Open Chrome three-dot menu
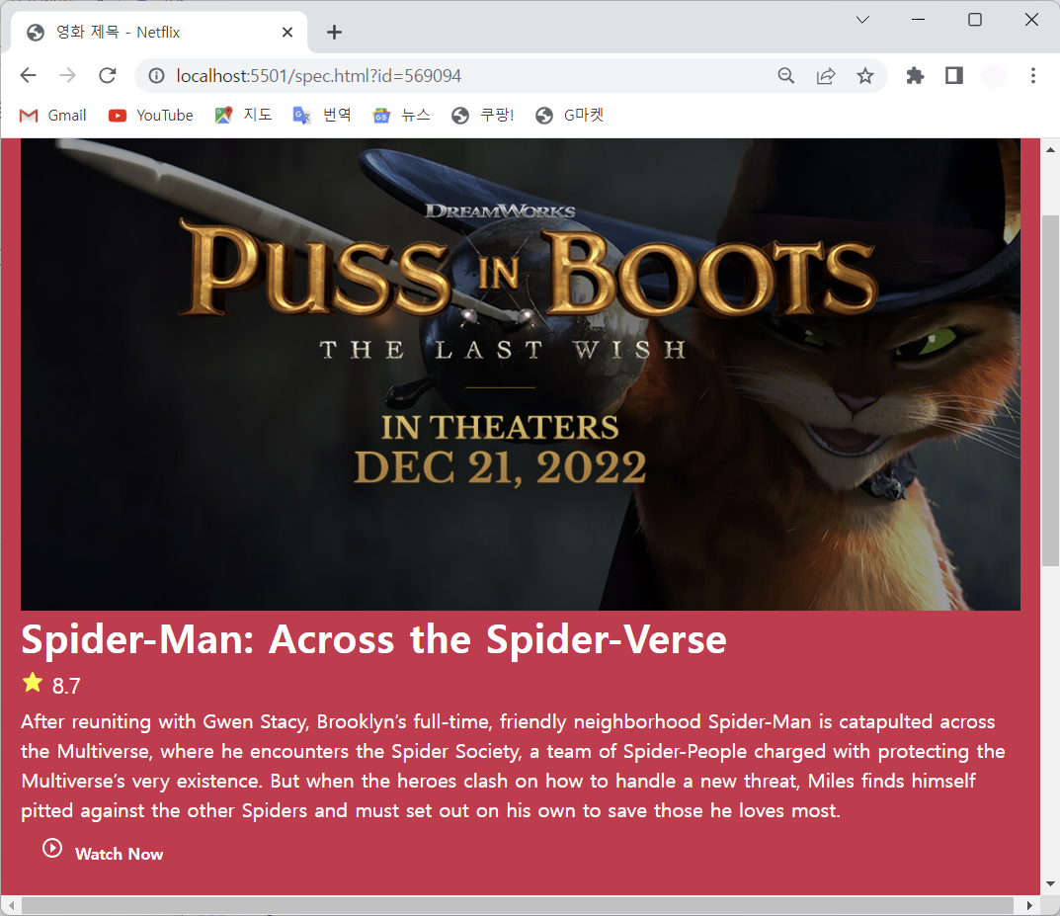This screenshot has width=1060, height=916. click(1033, 76)
